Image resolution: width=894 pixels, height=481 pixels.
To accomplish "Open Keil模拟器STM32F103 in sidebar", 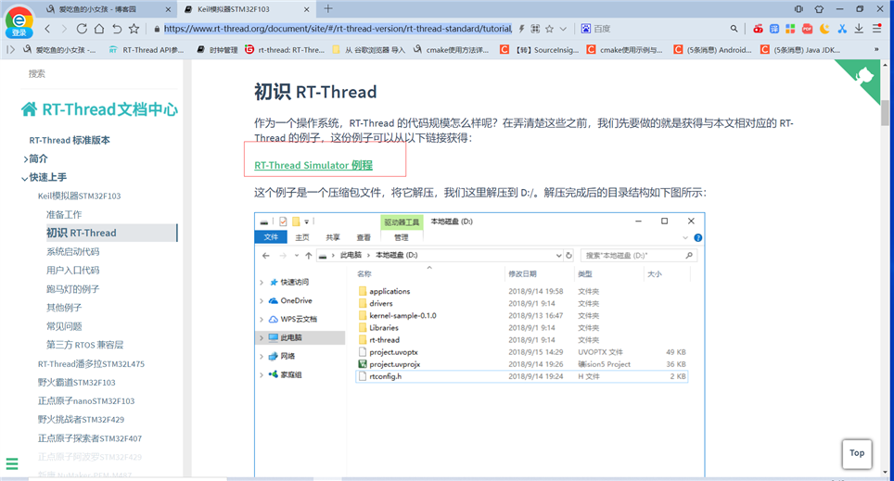I will coord(79,196).
